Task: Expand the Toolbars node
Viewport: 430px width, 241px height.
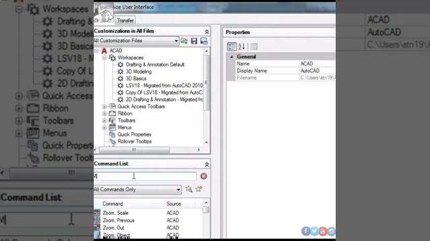Action: (104, 120)
